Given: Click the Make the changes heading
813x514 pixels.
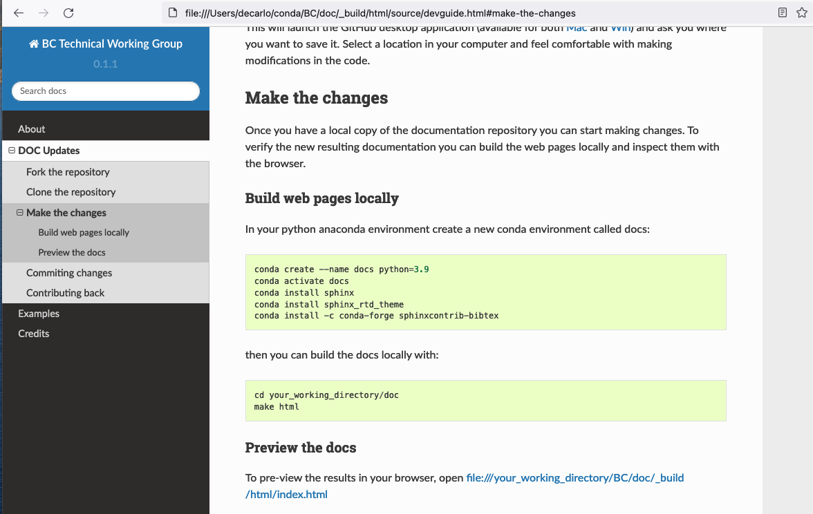Looking at the screenshot, I should coord(317,97).
